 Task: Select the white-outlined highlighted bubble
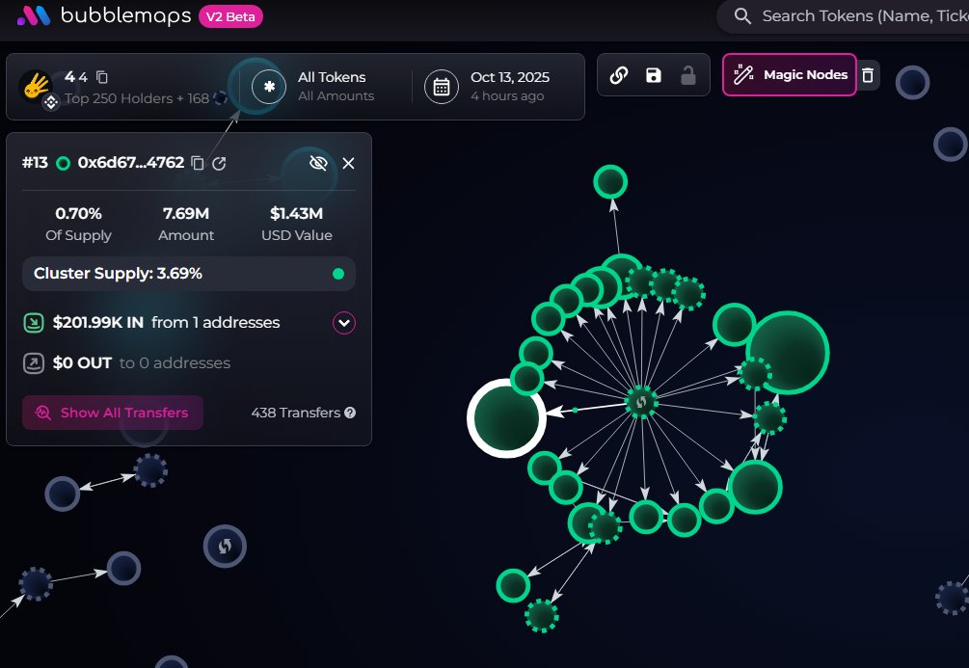pyautogui.click(x=506, y=418)
